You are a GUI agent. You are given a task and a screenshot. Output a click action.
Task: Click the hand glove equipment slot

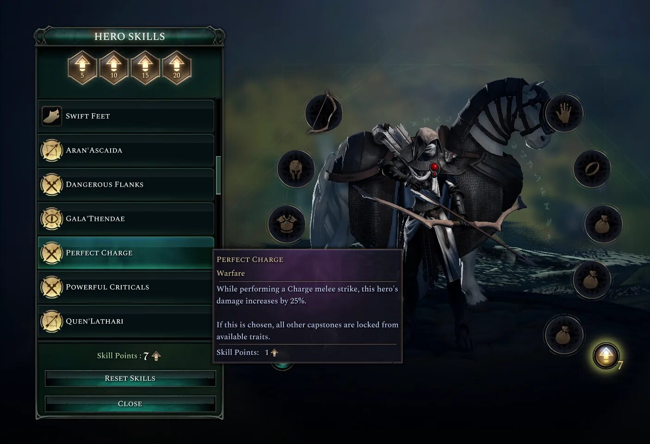click(564, 113)
